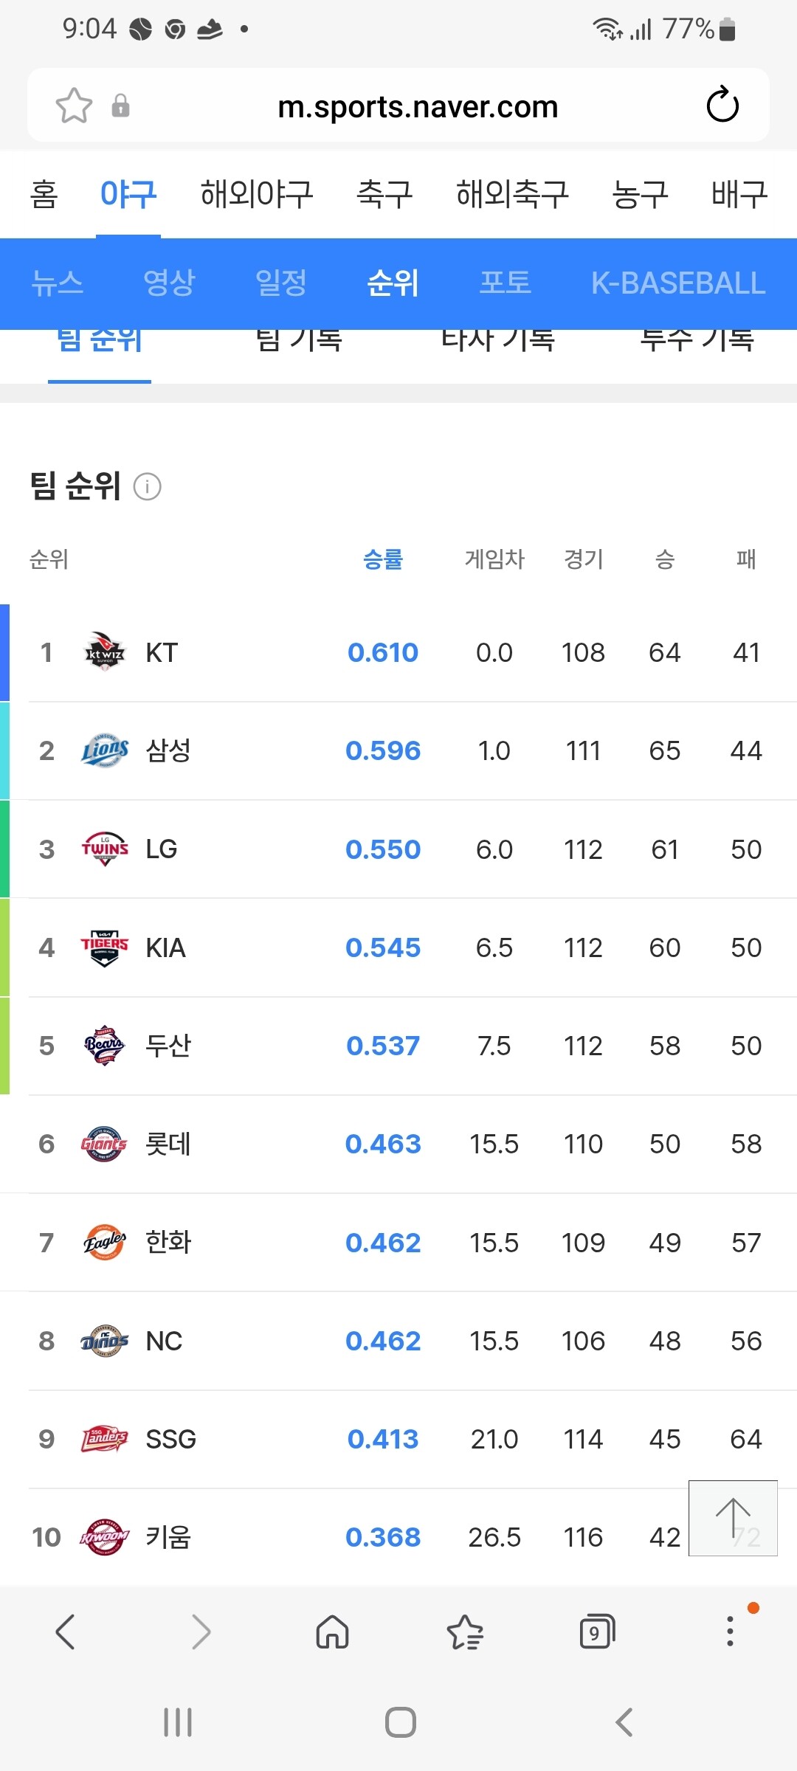Sort table by 승률 column header
797x1771 pixels.
pyautogui.click(x=383, y=559)
